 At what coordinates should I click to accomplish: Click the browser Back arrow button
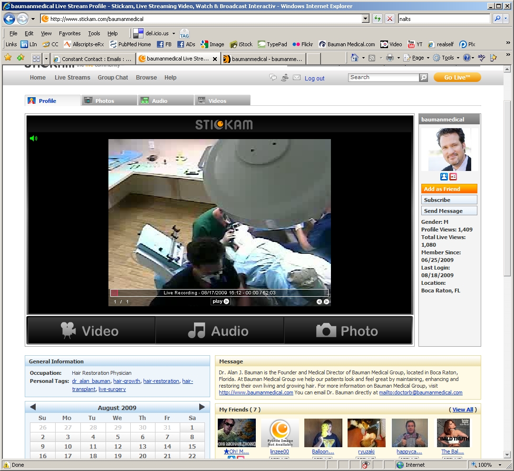click(10, 19)
